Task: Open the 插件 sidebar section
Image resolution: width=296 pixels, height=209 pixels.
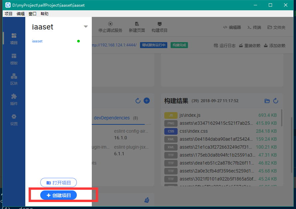Action: pyautogui.click(x=14, y=100)
